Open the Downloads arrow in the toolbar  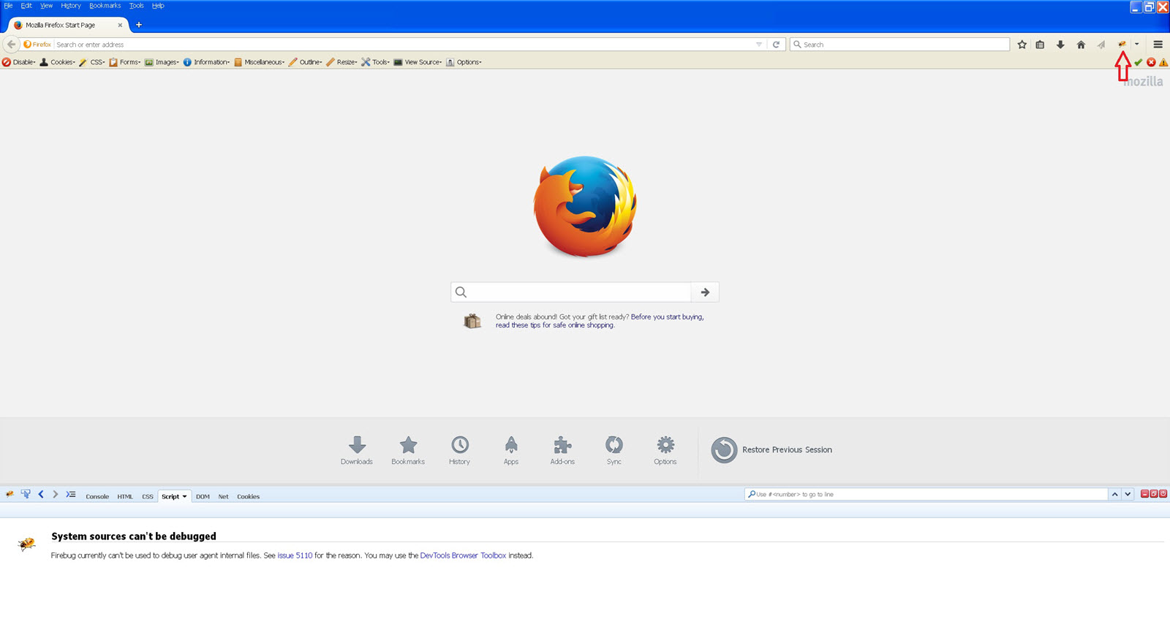[x=1060, y=45]
